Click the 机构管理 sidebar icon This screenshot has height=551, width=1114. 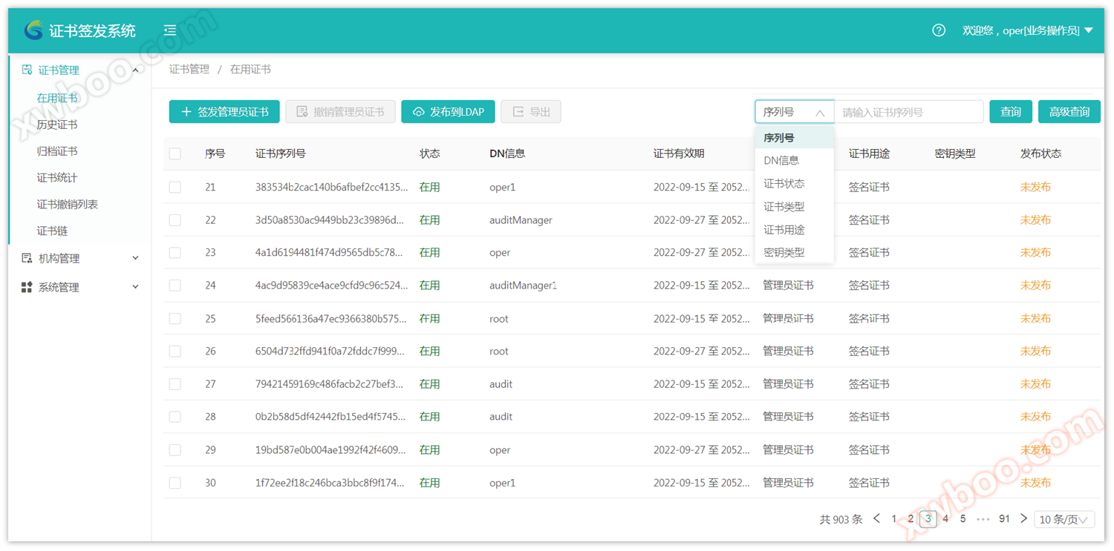[x=27, y=258]
